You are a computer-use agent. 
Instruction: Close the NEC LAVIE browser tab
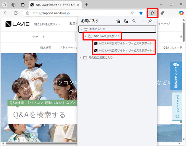click(x=78, y=5)
